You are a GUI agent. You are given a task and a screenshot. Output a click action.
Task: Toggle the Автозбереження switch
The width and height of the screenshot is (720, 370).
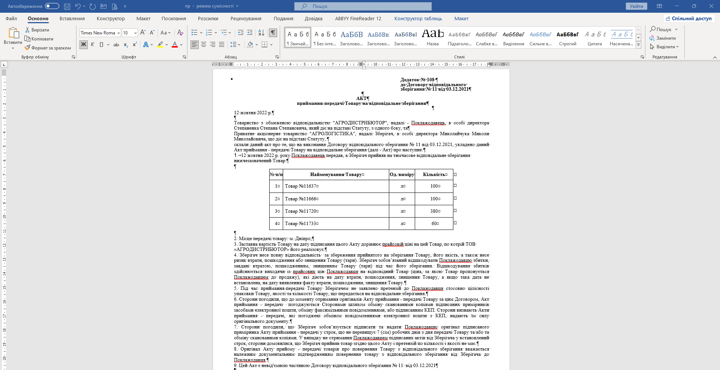coord(52,6)
